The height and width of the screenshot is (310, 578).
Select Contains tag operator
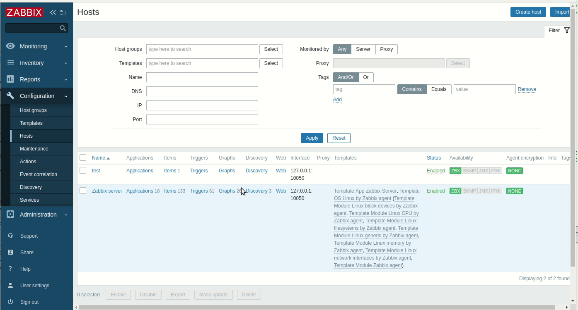click(412, 89)
